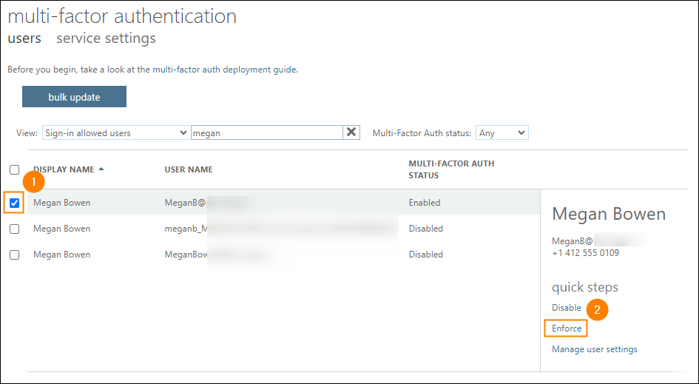Check the box for the MeganBow user row
This screenshot has width=699, height=384.
[x=15, y=255]
